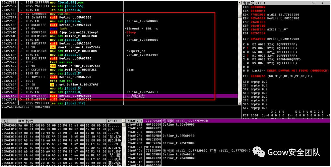The width and height of the screenshot is (331, 167).
Task: Click the dump pane scroll-up arrow
Action: tap(124, 121)
